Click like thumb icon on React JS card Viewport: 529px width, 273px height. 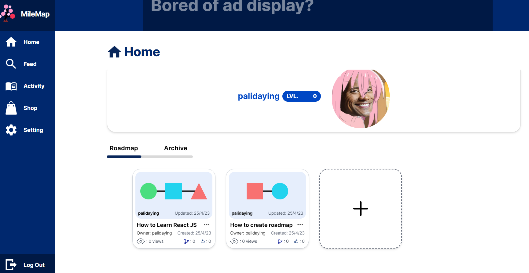click(x=203, y=241)
